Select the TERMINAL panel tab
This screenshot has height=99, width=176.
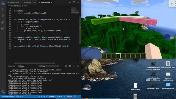point(21,66)
